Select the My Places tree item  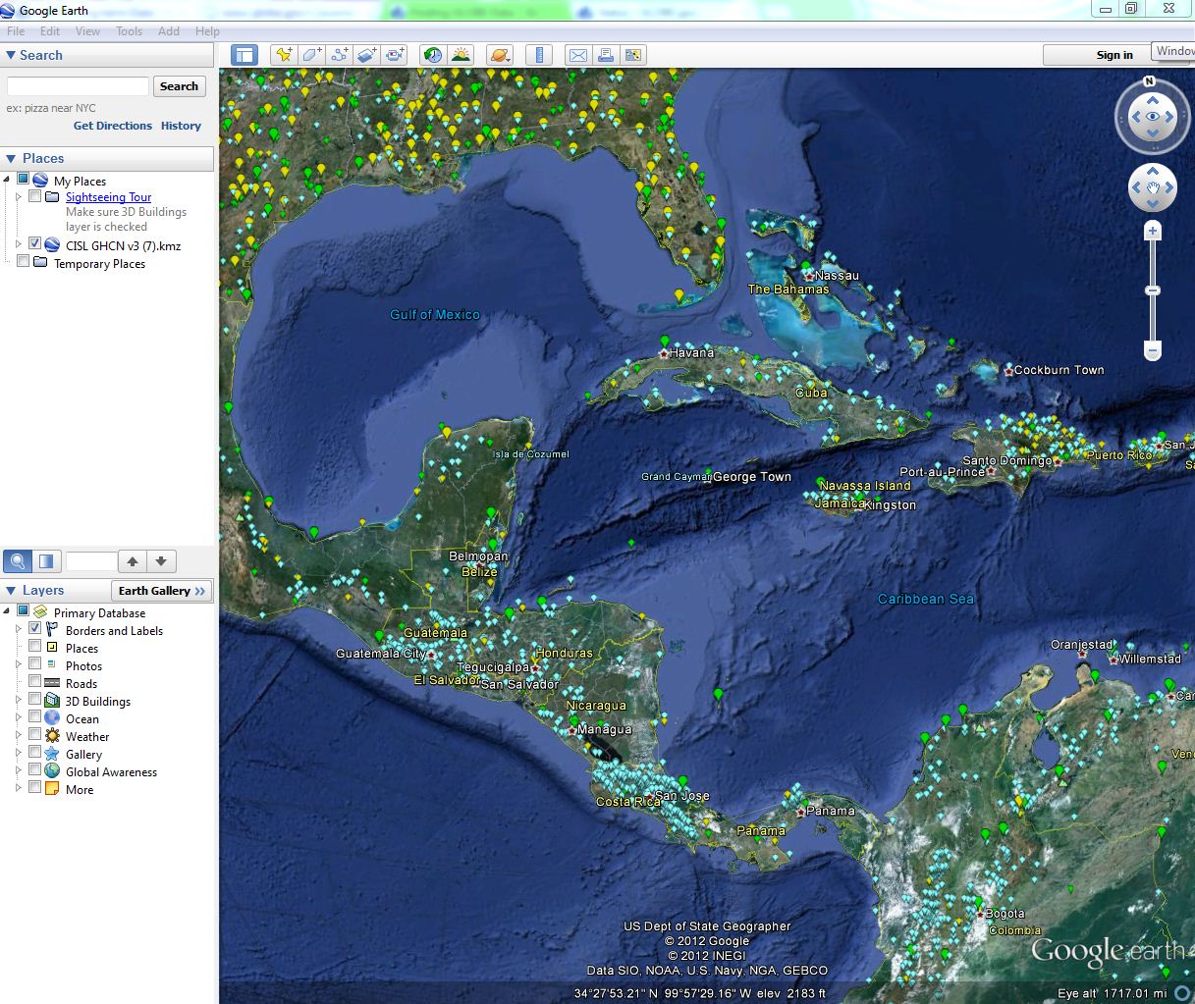pos(80,182)
